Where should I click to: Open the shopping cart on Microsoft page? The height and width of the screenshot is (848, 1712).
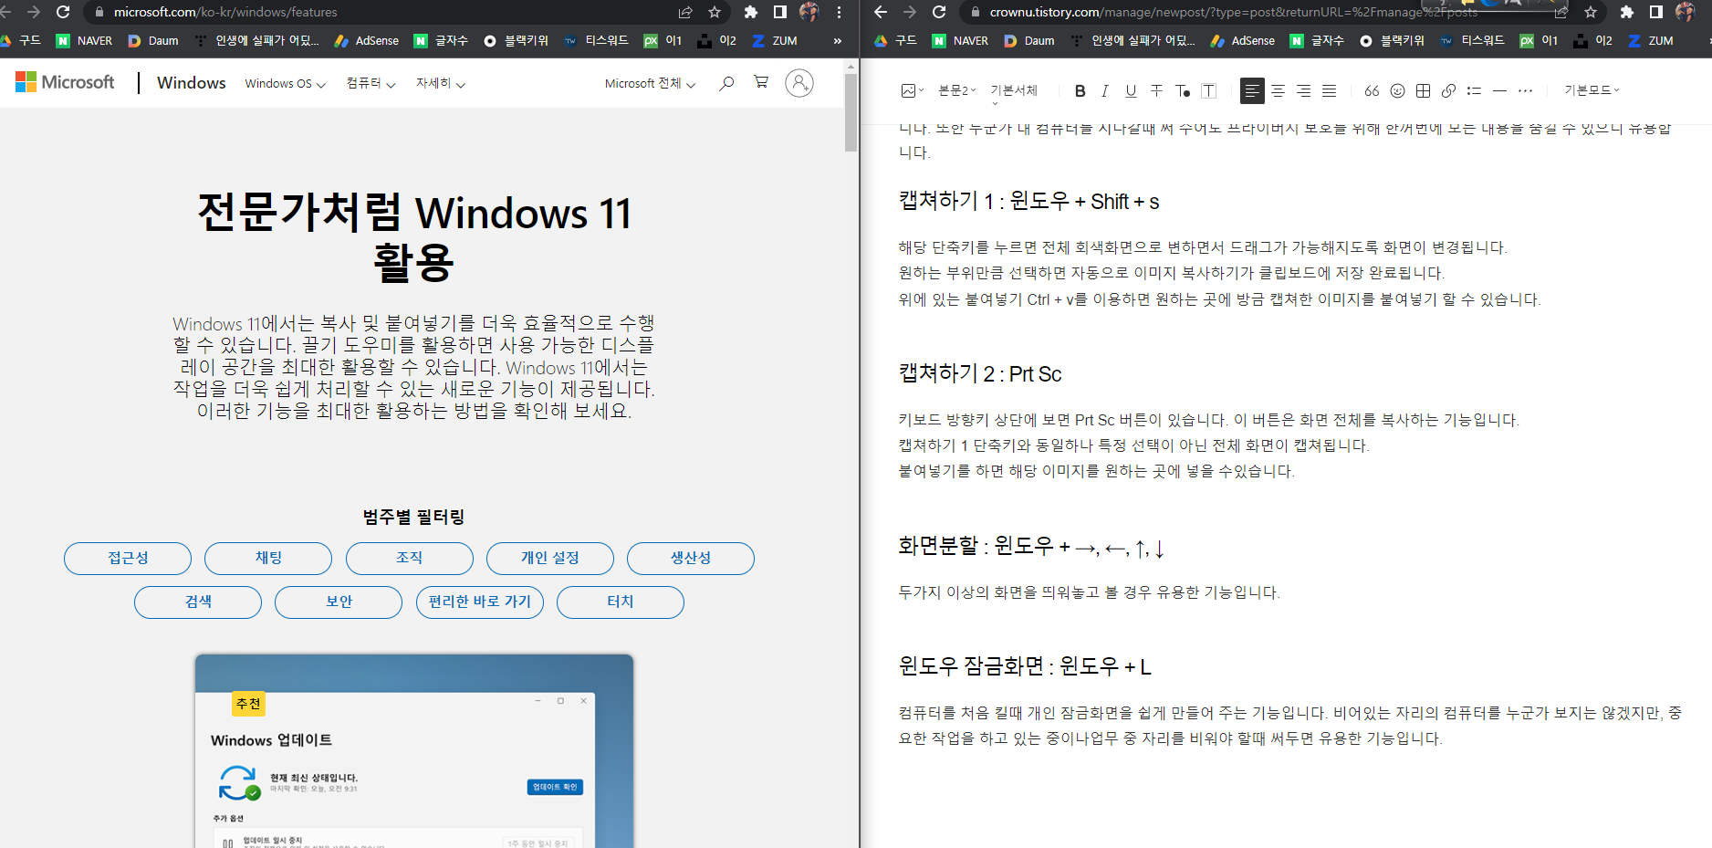(761, 82)
